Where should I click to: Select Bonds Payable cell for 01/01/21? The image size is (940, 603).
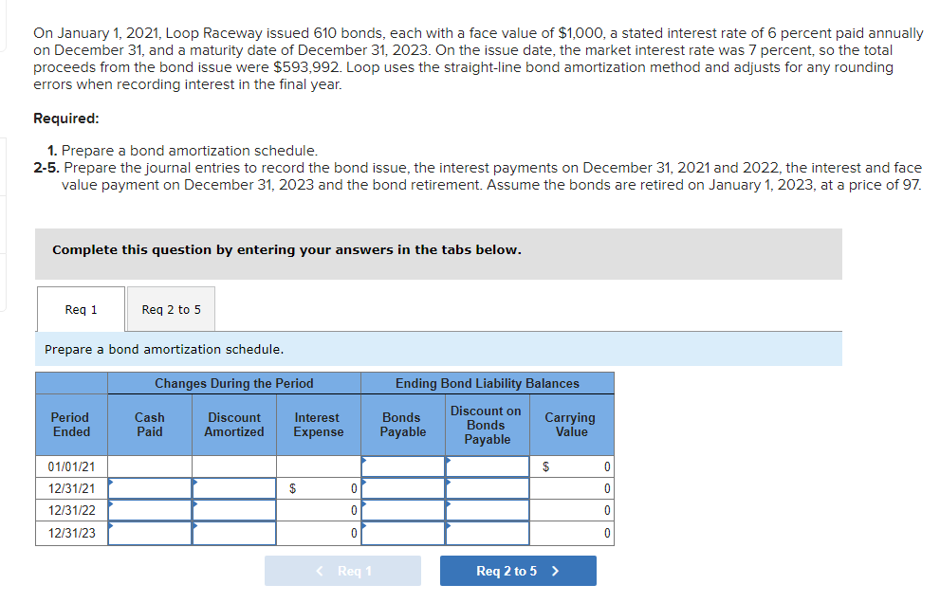click(403, 466)
